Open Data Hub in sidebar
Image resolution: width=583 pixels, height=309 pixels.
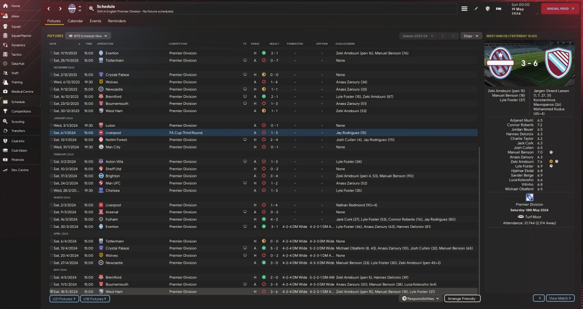point(20,63)
